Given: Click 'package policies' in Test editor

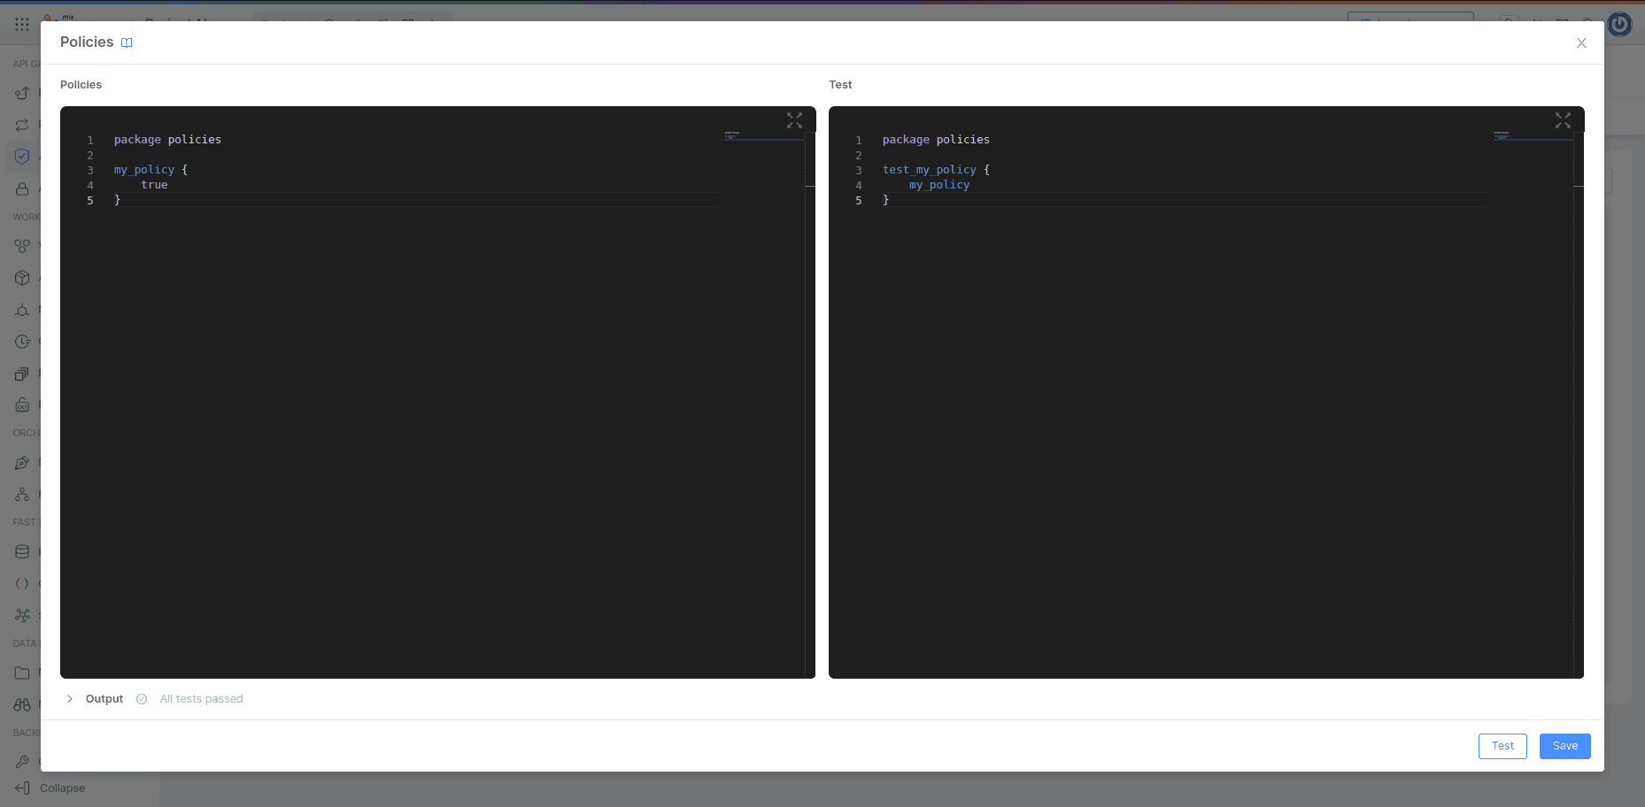Looking at the screenshot, I should (x=936, y=140).
